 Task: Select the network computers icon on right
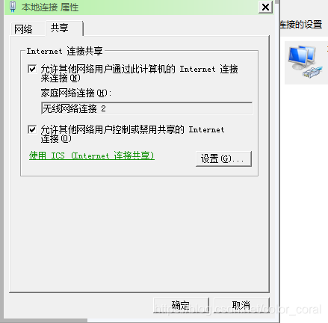click(305, 61)
